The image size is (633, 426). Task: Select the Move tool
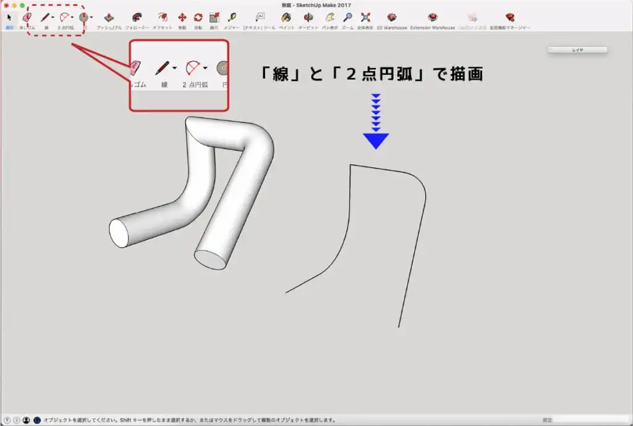(x=182, y=18)
